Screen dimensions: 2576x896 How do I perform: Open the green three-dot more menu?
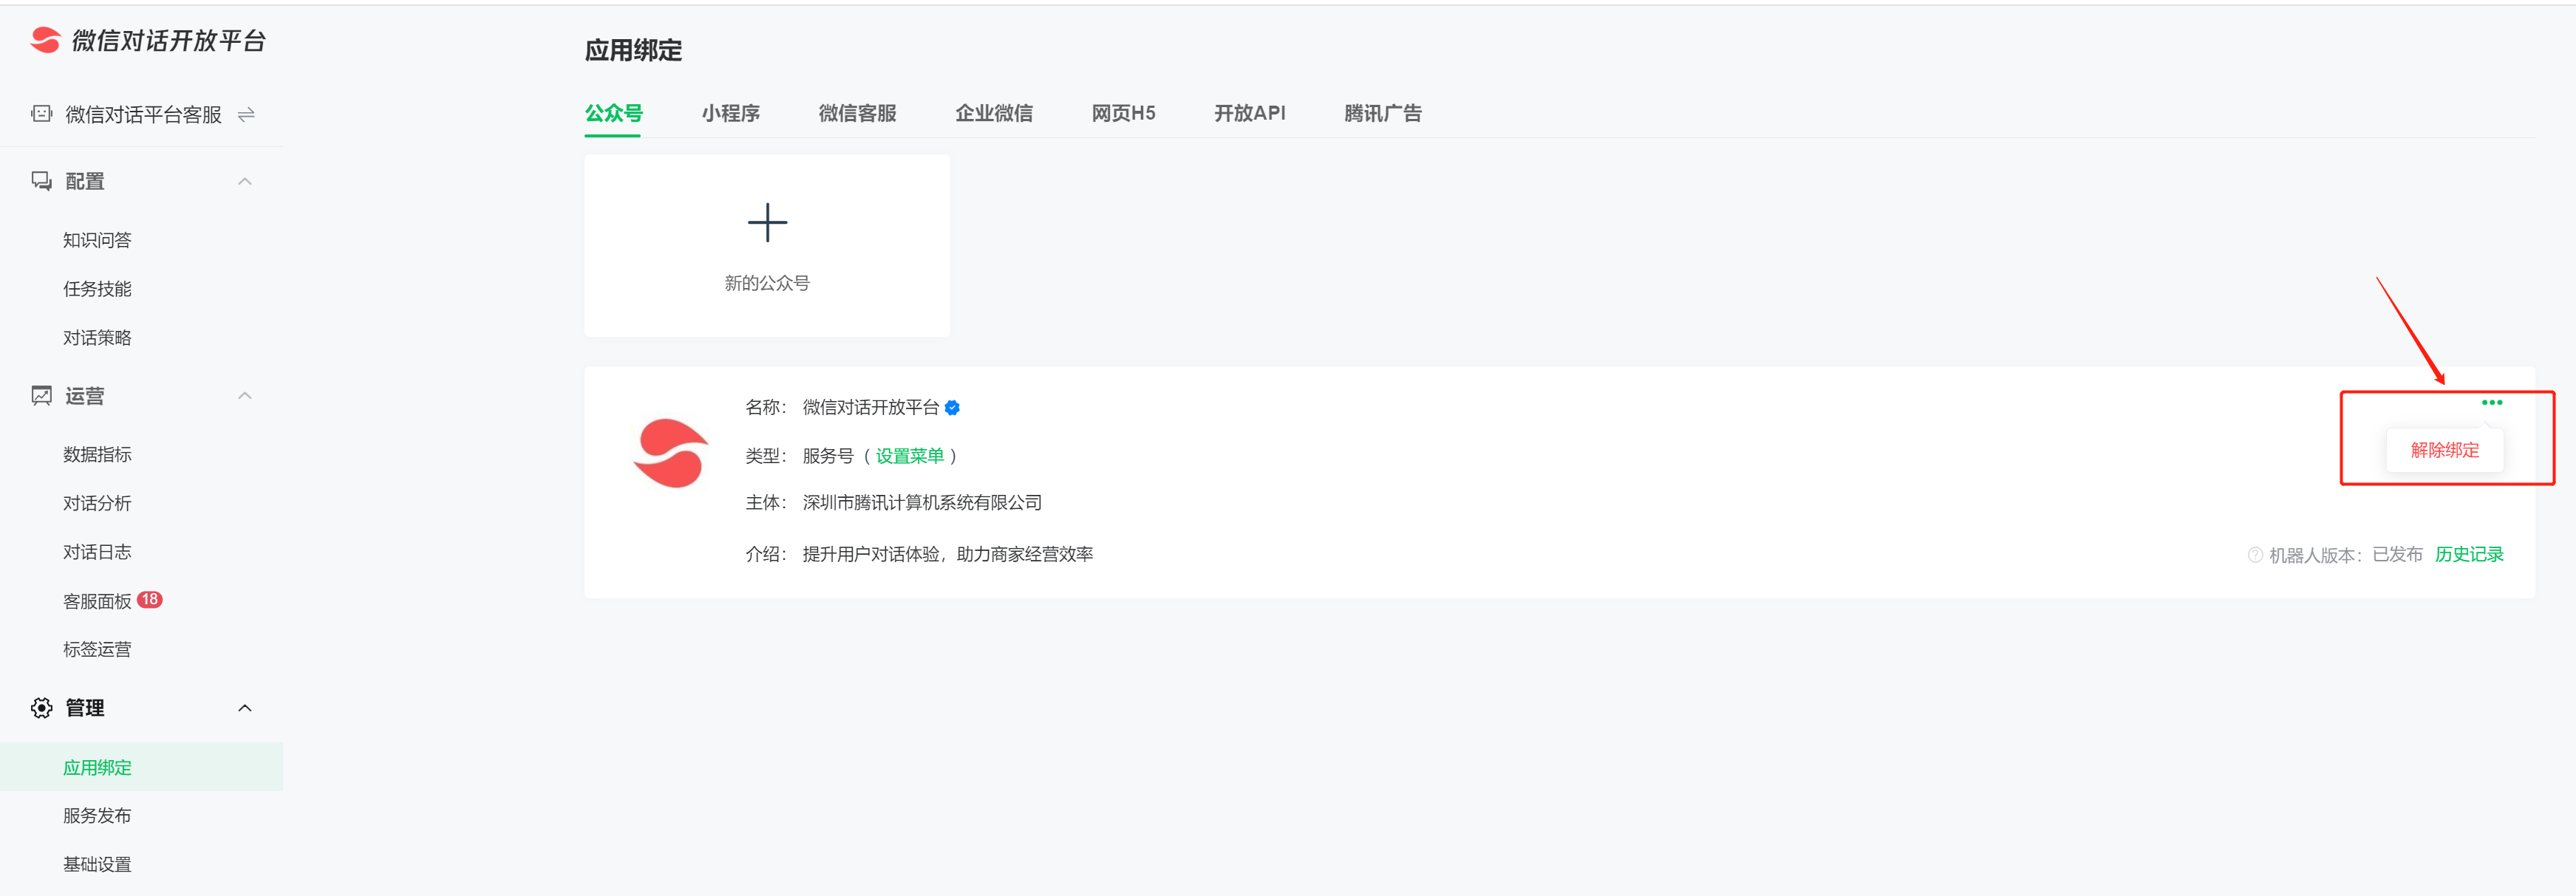[2492, 402]
